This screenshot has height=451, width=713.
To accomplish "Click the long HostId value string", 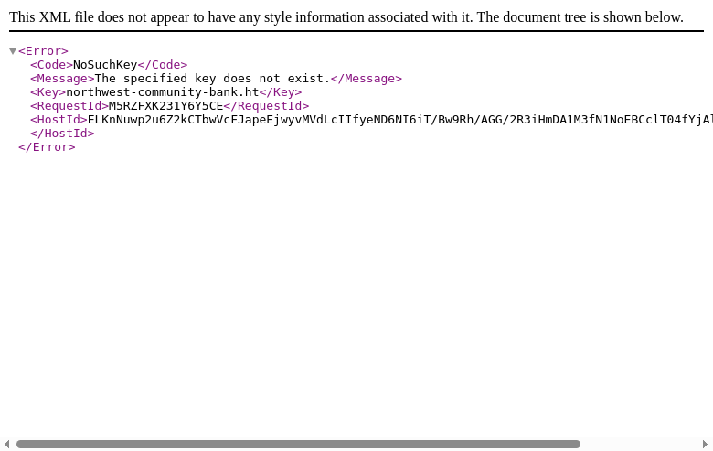I will click(400, 119).
